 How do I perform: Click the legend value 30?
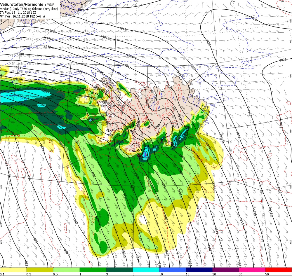pyautogui.click(x=241, y=274)
